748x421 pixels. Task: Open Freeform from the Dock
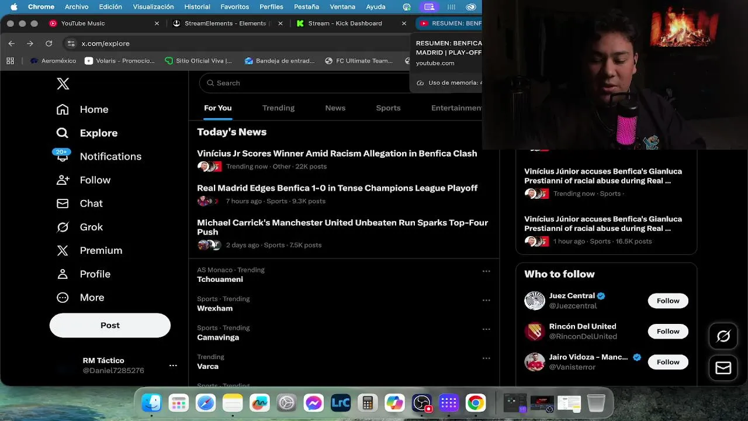[259, 403]
